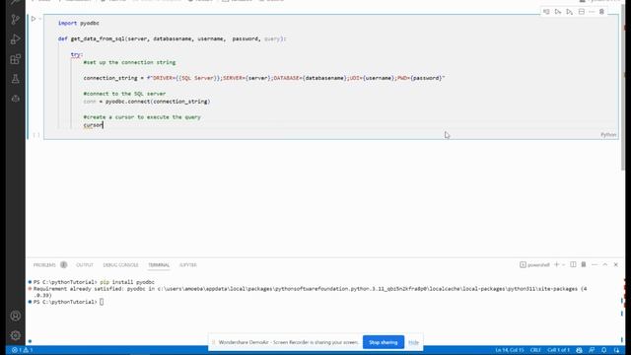Change cell language from Python label

point(608,135)
